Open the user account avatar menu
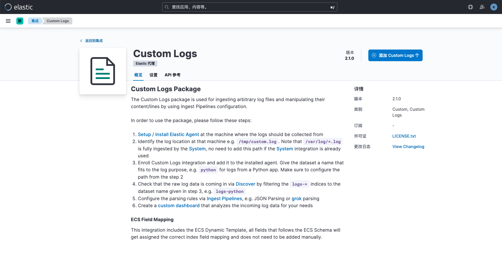The image size is (502, 278). (494, 7)
